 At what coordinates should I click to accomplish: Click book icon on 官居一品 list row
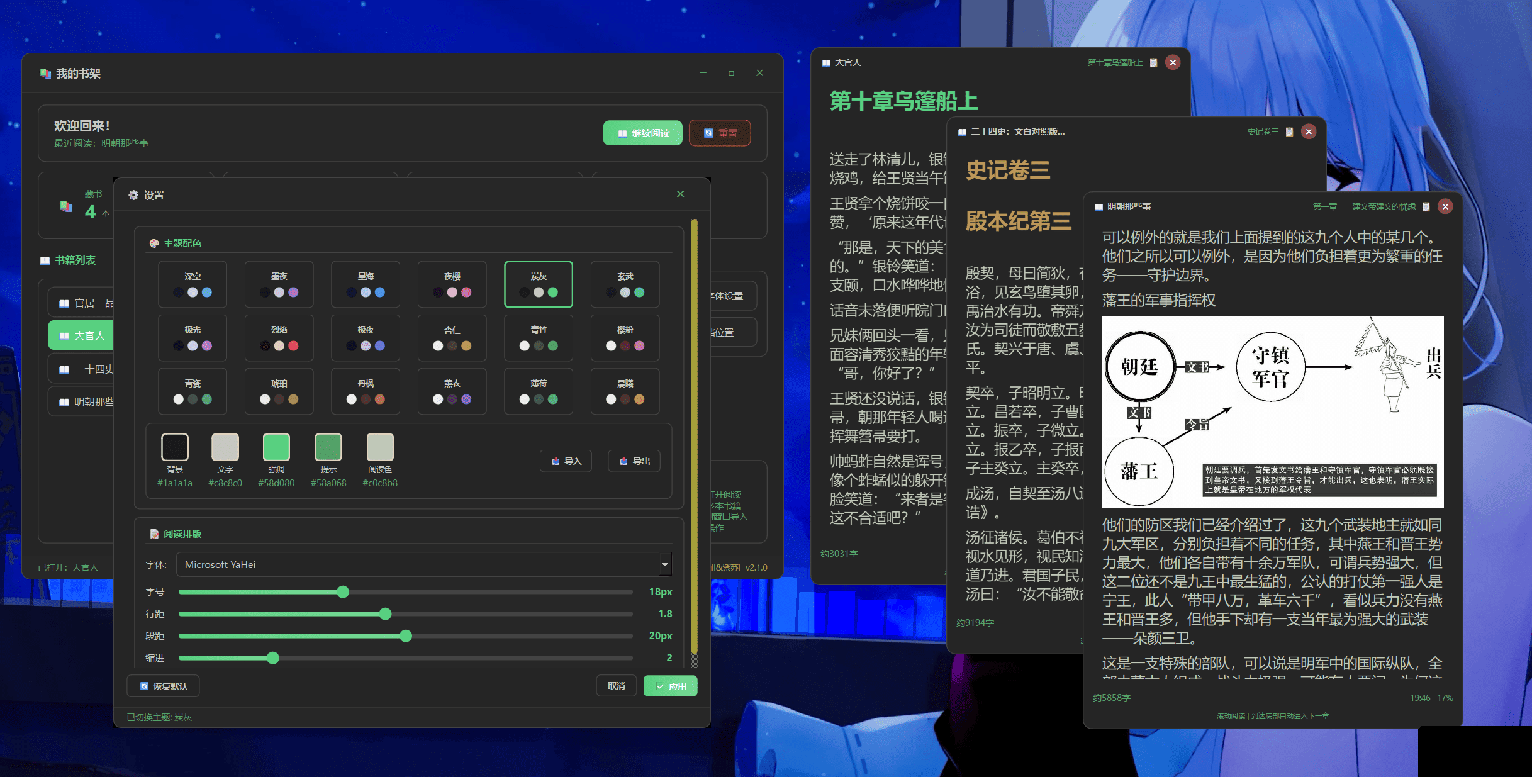(64, 304)
